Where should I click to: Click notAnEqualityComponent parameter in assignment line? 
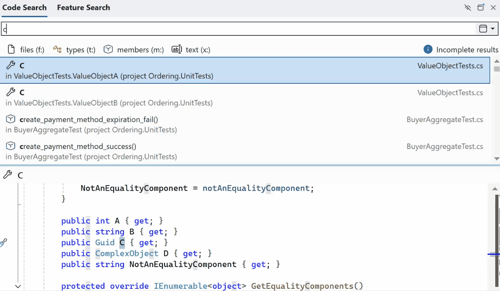pyautogui.click(x=256, y=188)
